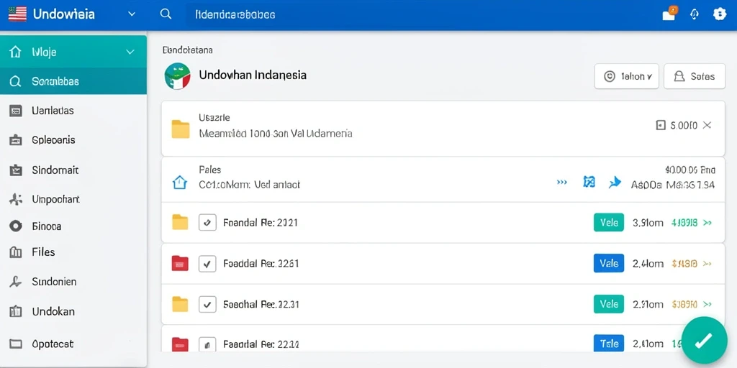Open the Sonnlebas sidebar item
The image size is (737, 368).
73,81
